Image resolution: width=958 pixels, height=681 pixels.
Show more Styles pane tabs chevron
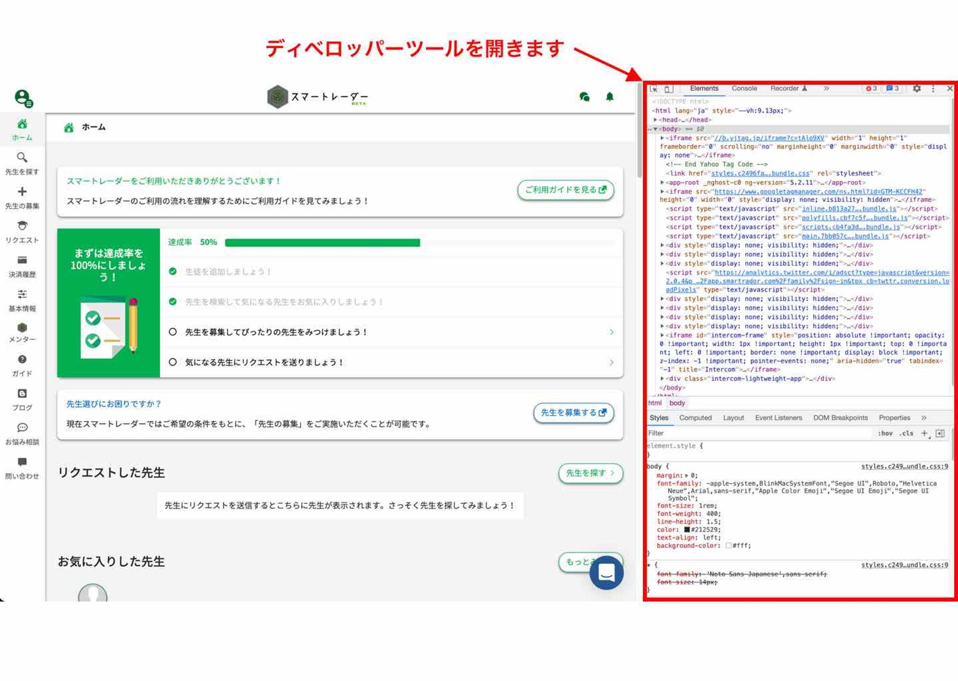[x=924, y=418]
